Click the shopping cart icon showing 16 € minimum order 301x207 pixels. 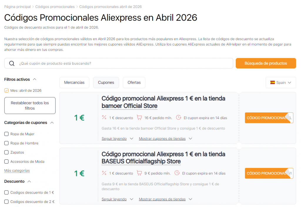(139, 117)
